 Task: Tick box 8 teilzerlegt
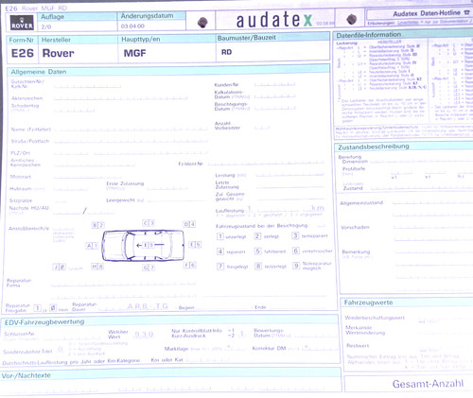tap(258, 267)
